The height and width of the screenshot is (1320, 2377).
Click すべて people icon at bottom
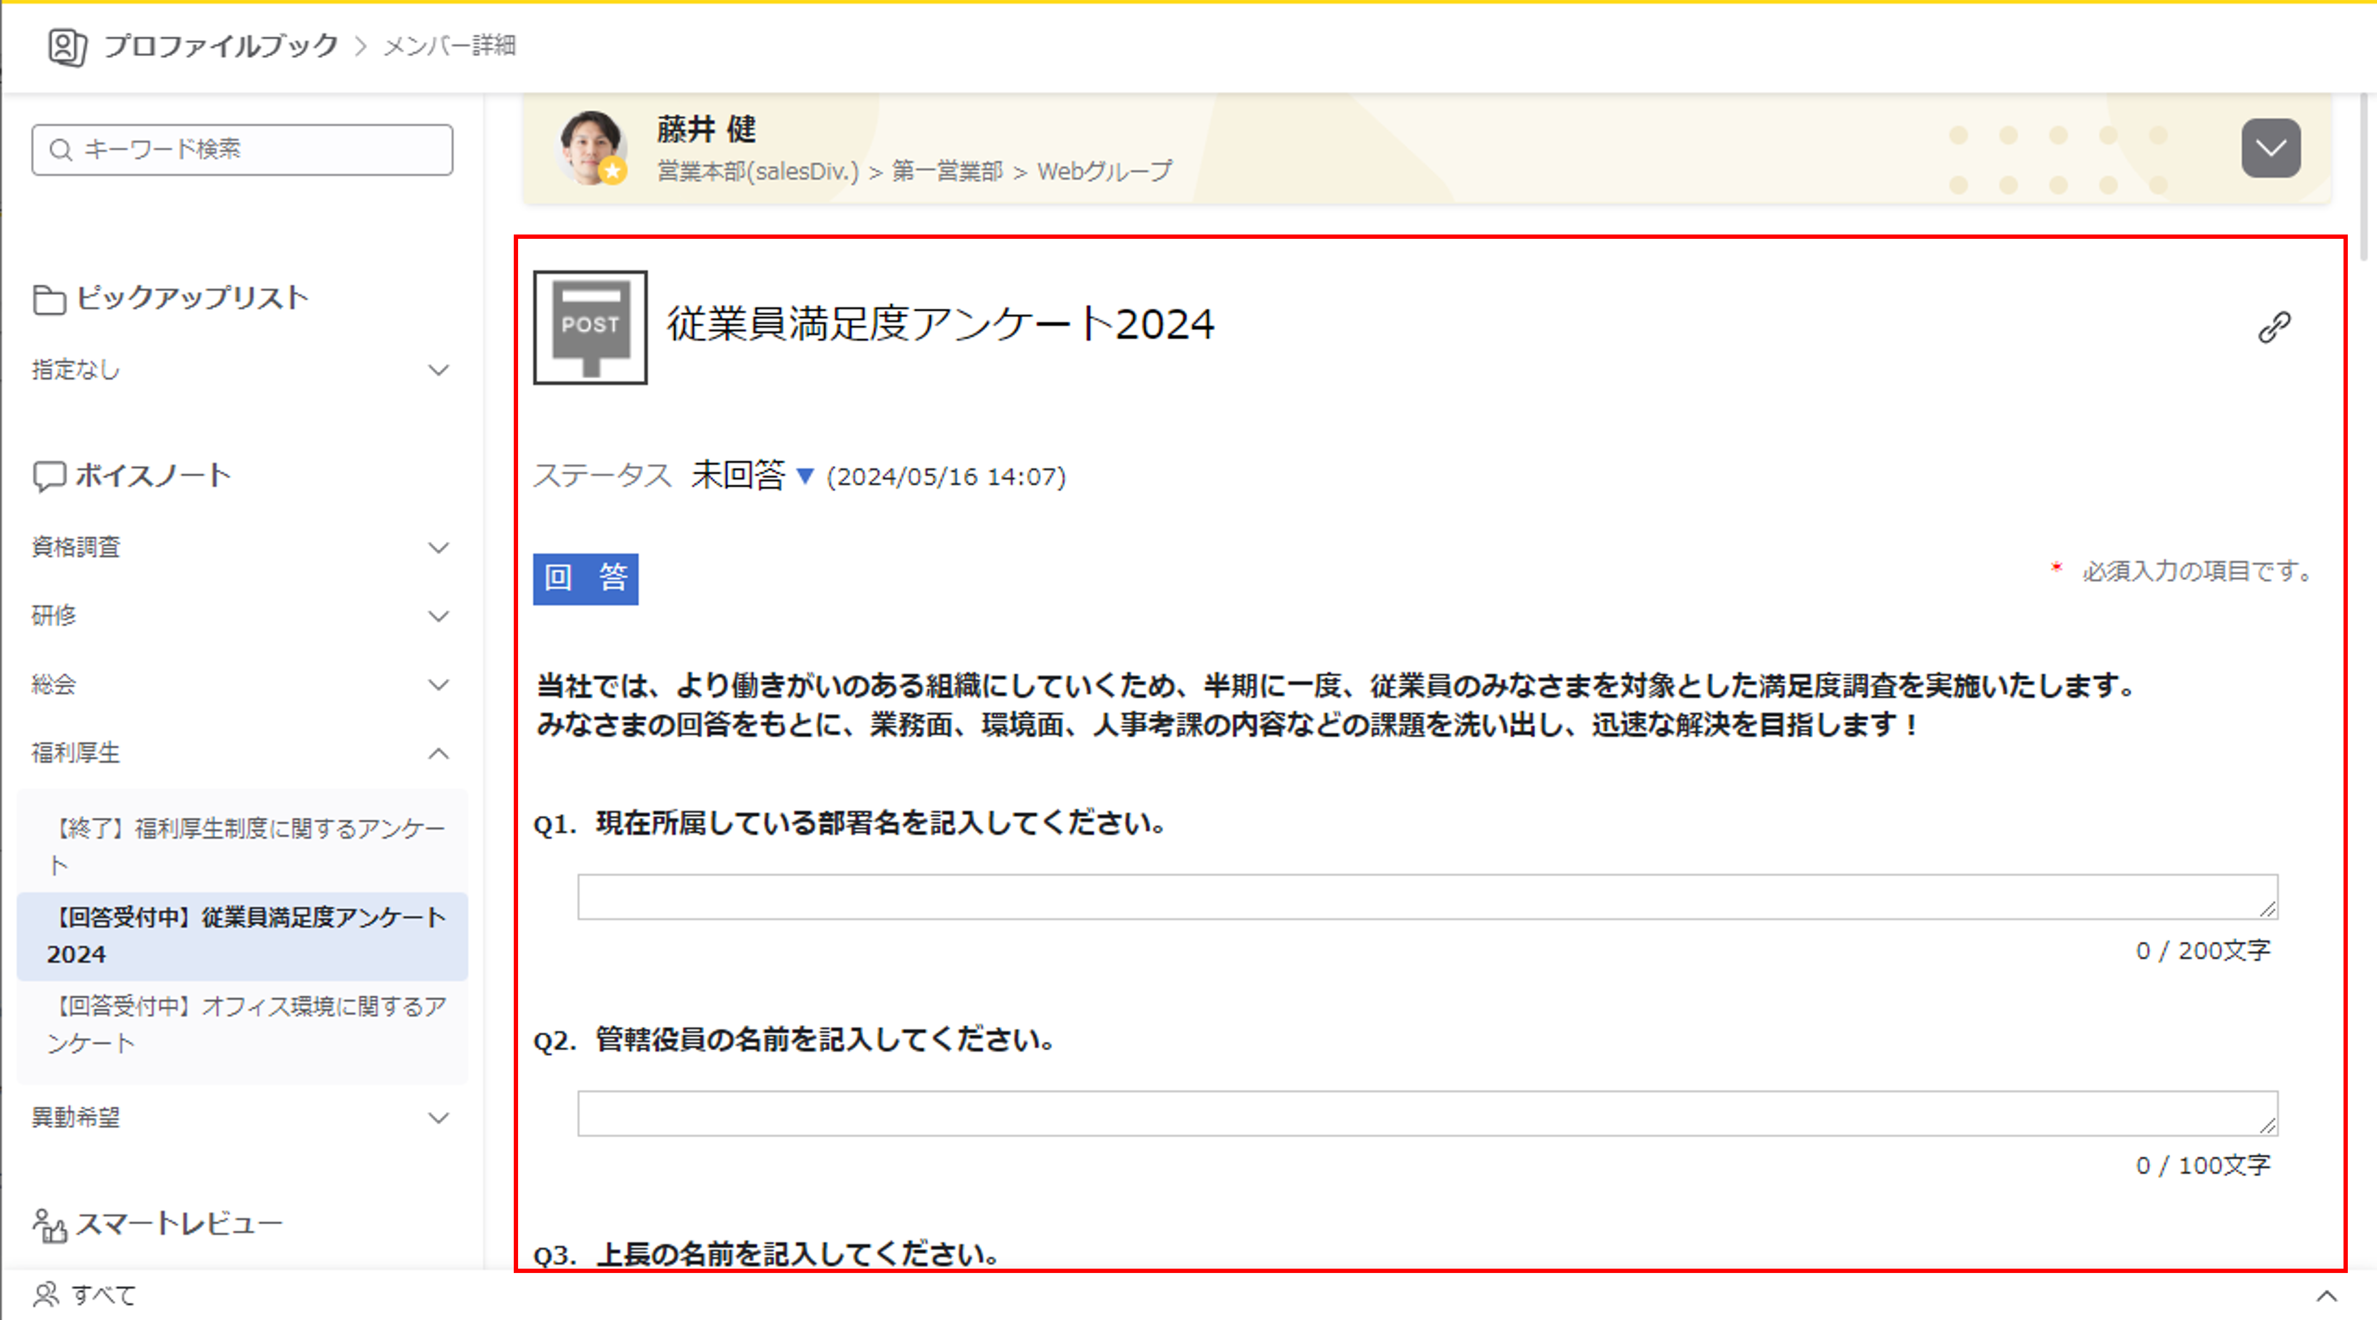[46, 1295]
